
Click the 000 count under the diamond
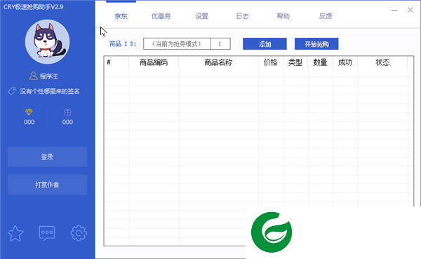click(x=29, y=122)
